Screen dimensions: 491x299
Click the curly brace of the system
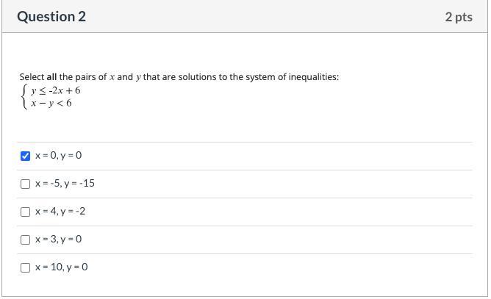(x=25, y=96)
